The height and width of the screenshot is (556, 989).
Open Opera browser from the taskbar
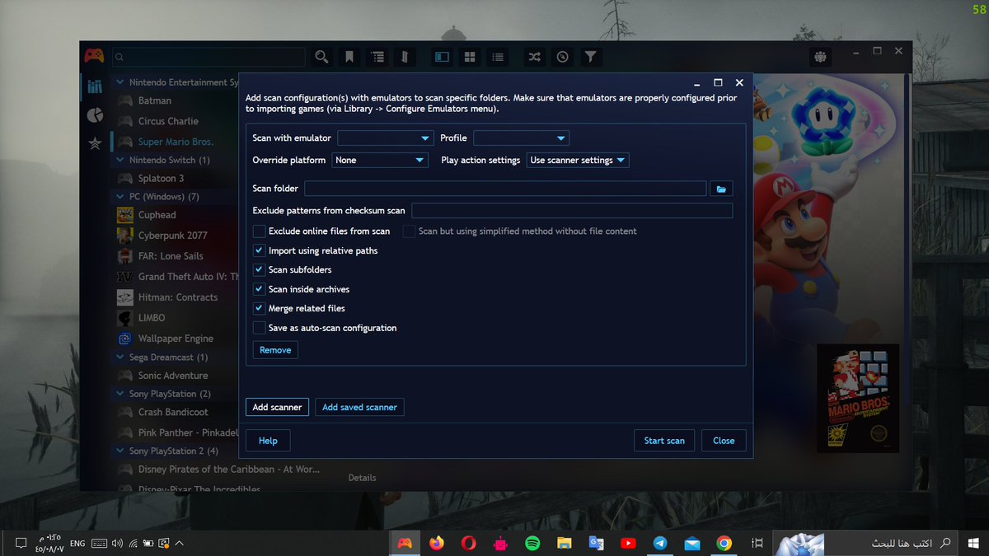pos(468,543)
